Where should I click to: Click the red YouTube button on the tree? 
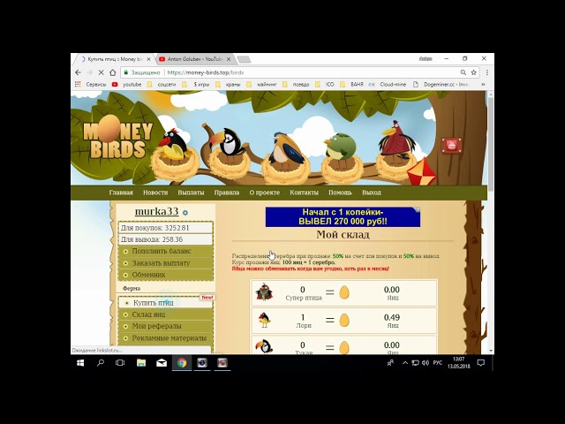coord(451,146)
